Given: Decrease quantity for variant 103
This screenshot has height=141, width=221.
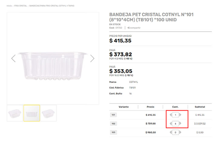Looking at the screenshot, I should (x=171, y=132).
